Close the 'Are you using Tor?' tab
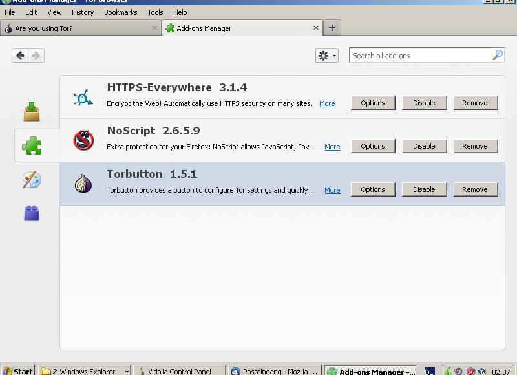 coord(154,28)
